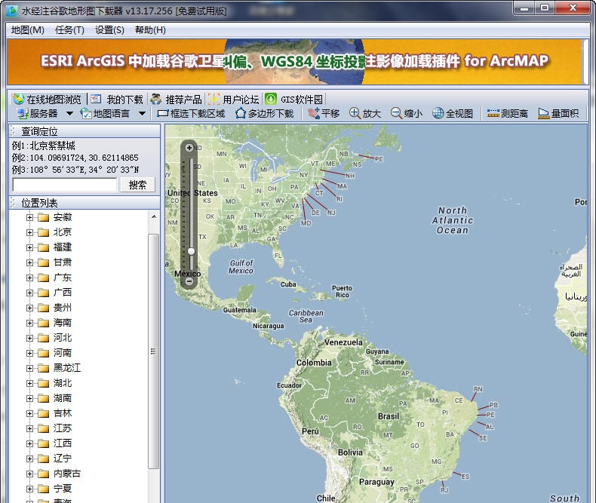Select the 黑龙江 folder icon

43,368
